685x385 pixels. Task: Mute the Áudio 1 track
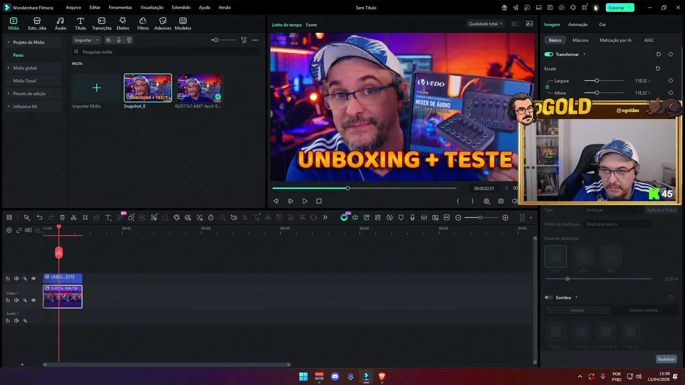tap(16, 320)
